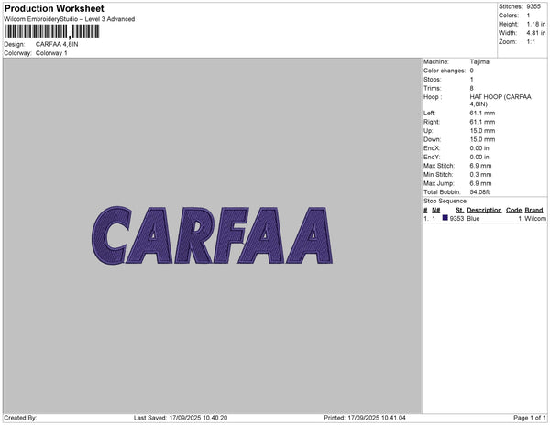Click the 'Max Stitch:' label
The width and height of the screenshot is (550, 425).
[x=439, y=166]
